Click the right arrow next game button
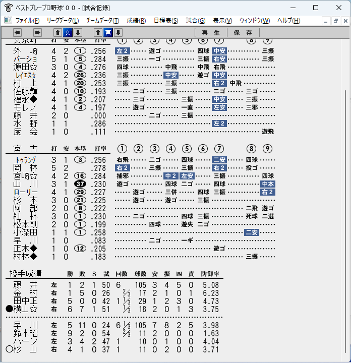351x363 pixels. click(37, 33)
